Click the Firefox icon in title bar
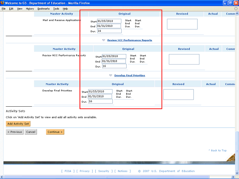Image resolution: width=239 pixels, height=179 pixels. (x=3, y=3)
